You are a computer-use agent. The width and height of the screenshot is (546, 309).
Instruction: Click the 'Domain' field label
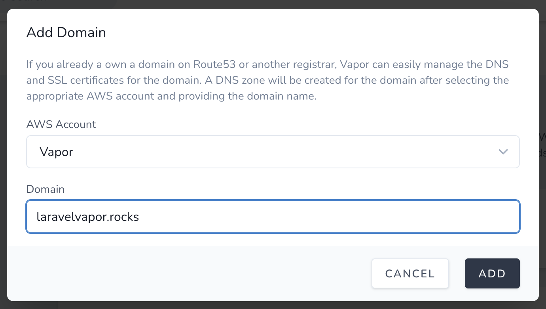(45, 189)
